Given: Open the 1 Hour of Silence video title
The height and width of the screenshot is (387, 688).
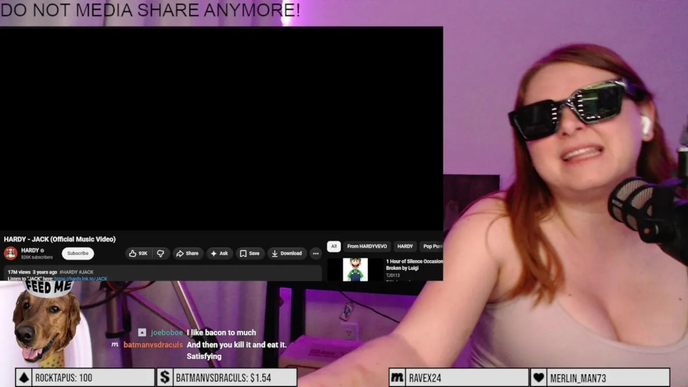Looking at the screenshot, I should pos(414,264).
